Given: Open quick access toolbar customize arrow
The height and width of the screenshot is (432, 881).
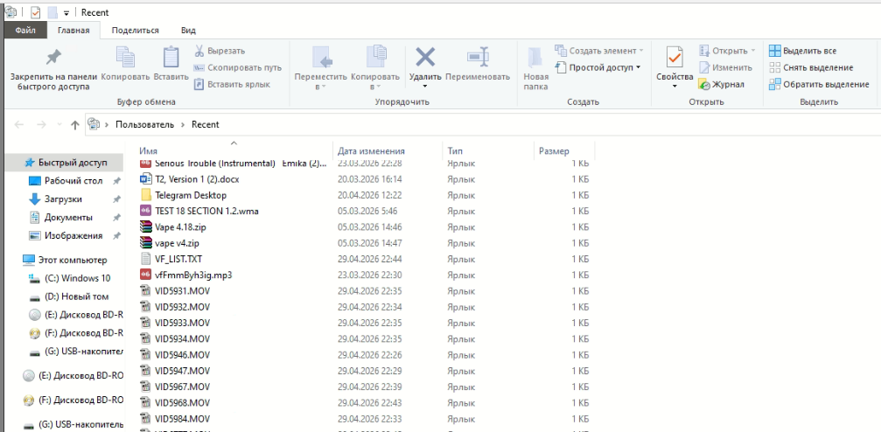Looking at the screenshot, I should tap(66, 13).
